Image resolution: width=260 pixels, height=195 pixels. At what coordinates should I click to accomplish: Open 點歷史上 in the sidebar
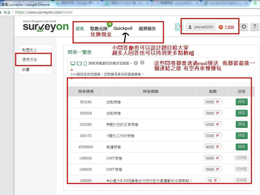(x=35, y=50)
